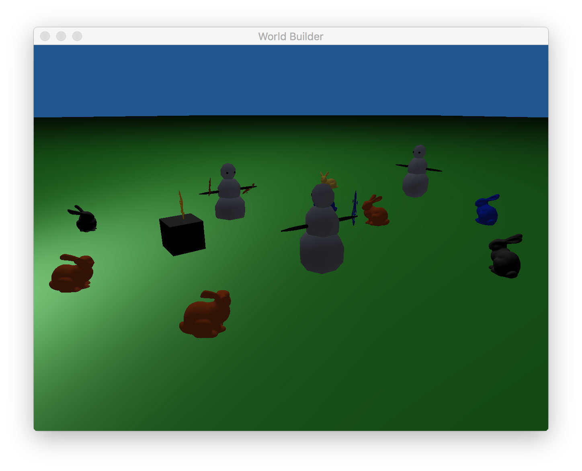Viewport: 582px width, 471px height.
Task: Click the large red bunny in foreground
Action: [x=205, y=314]
